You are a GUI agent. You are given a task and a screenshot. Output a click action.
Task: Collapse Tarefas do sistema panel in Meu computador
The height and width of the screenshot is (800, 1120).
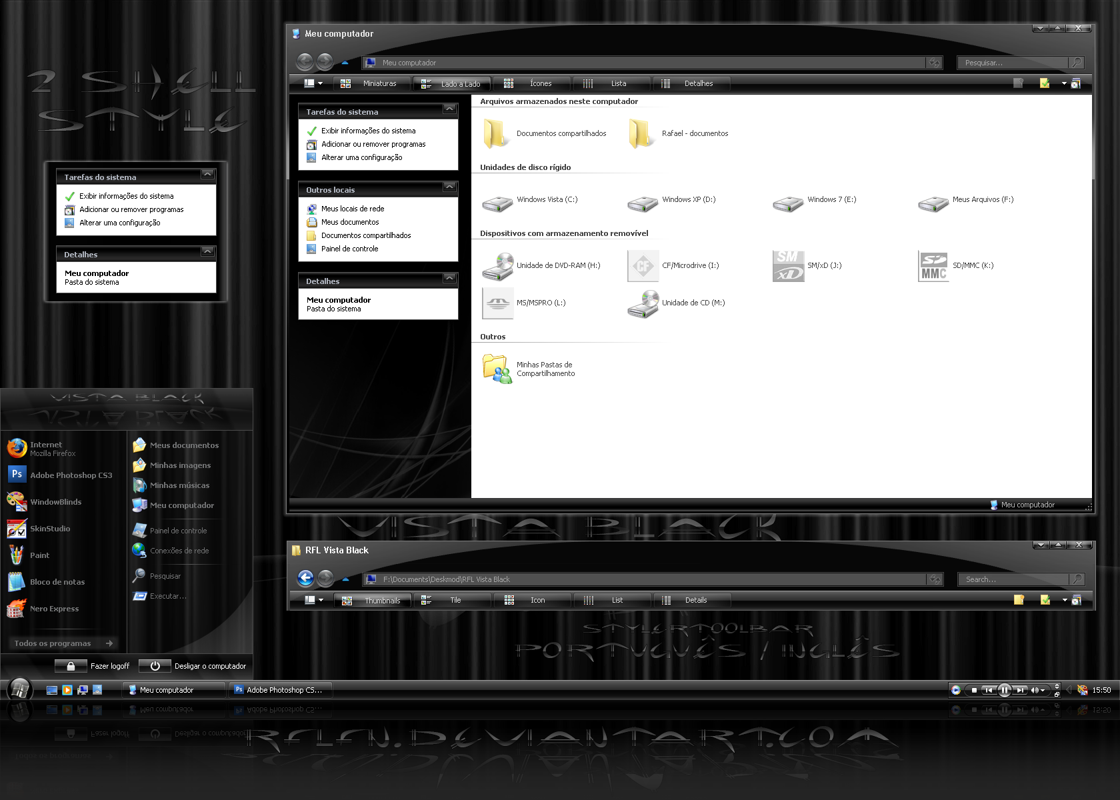(x=450, y=109)
